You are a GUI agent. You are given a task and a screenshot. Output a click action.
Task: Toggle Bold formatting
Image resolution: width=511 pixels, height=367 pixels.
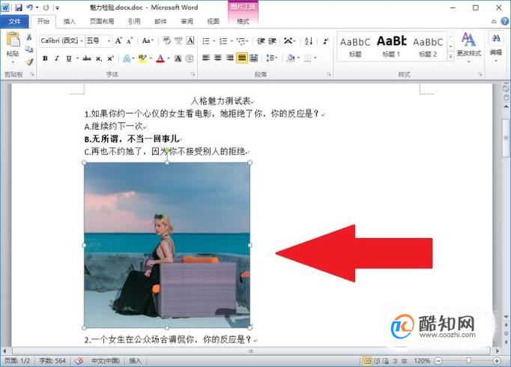tap(45, 58)
